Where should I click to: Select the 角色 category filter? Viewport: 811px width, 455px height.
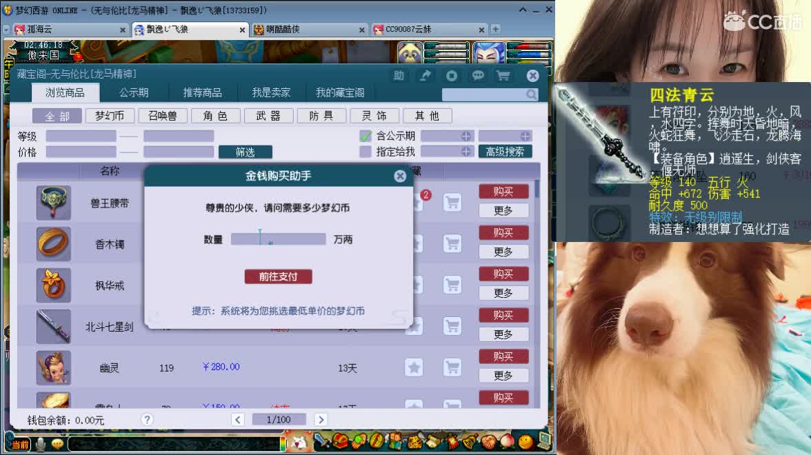pyautogui.click(x=215, y=116)
